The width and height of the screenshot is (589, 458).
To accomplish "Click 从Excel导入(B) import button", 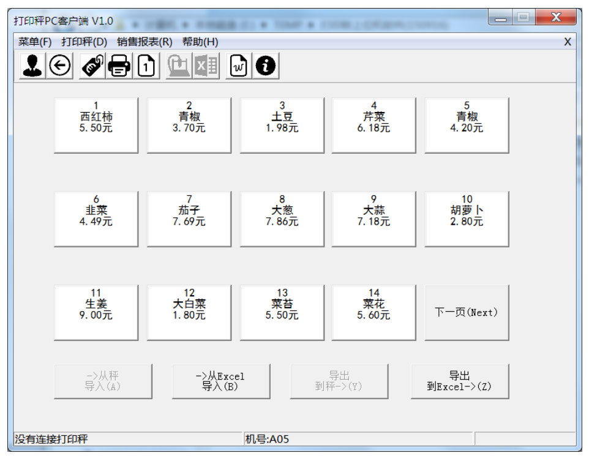I will (220, 381).
